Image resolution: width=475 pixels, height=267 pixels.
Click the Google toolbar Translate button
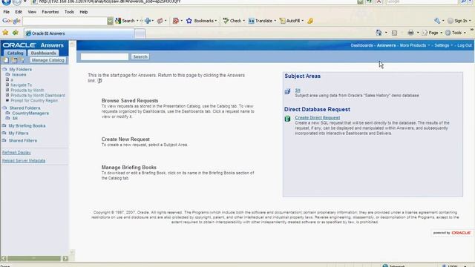click(261, 21)
